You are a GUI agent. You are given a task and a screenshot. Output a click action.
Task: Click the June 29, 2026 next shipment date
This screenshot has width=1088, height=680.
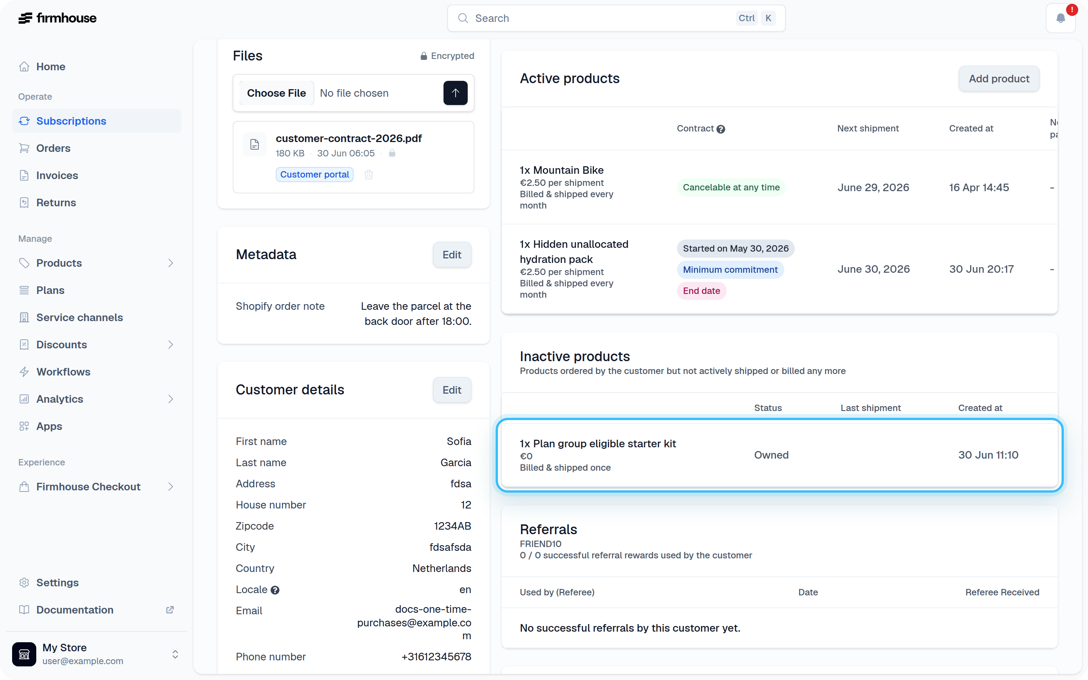[x=873, y=187]
